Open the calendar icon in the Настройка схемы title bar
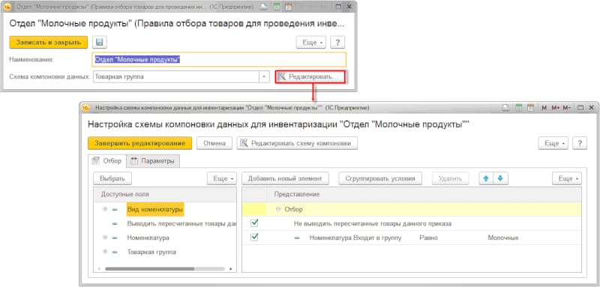This screenshot has width=600, height=287. point(530,108)
